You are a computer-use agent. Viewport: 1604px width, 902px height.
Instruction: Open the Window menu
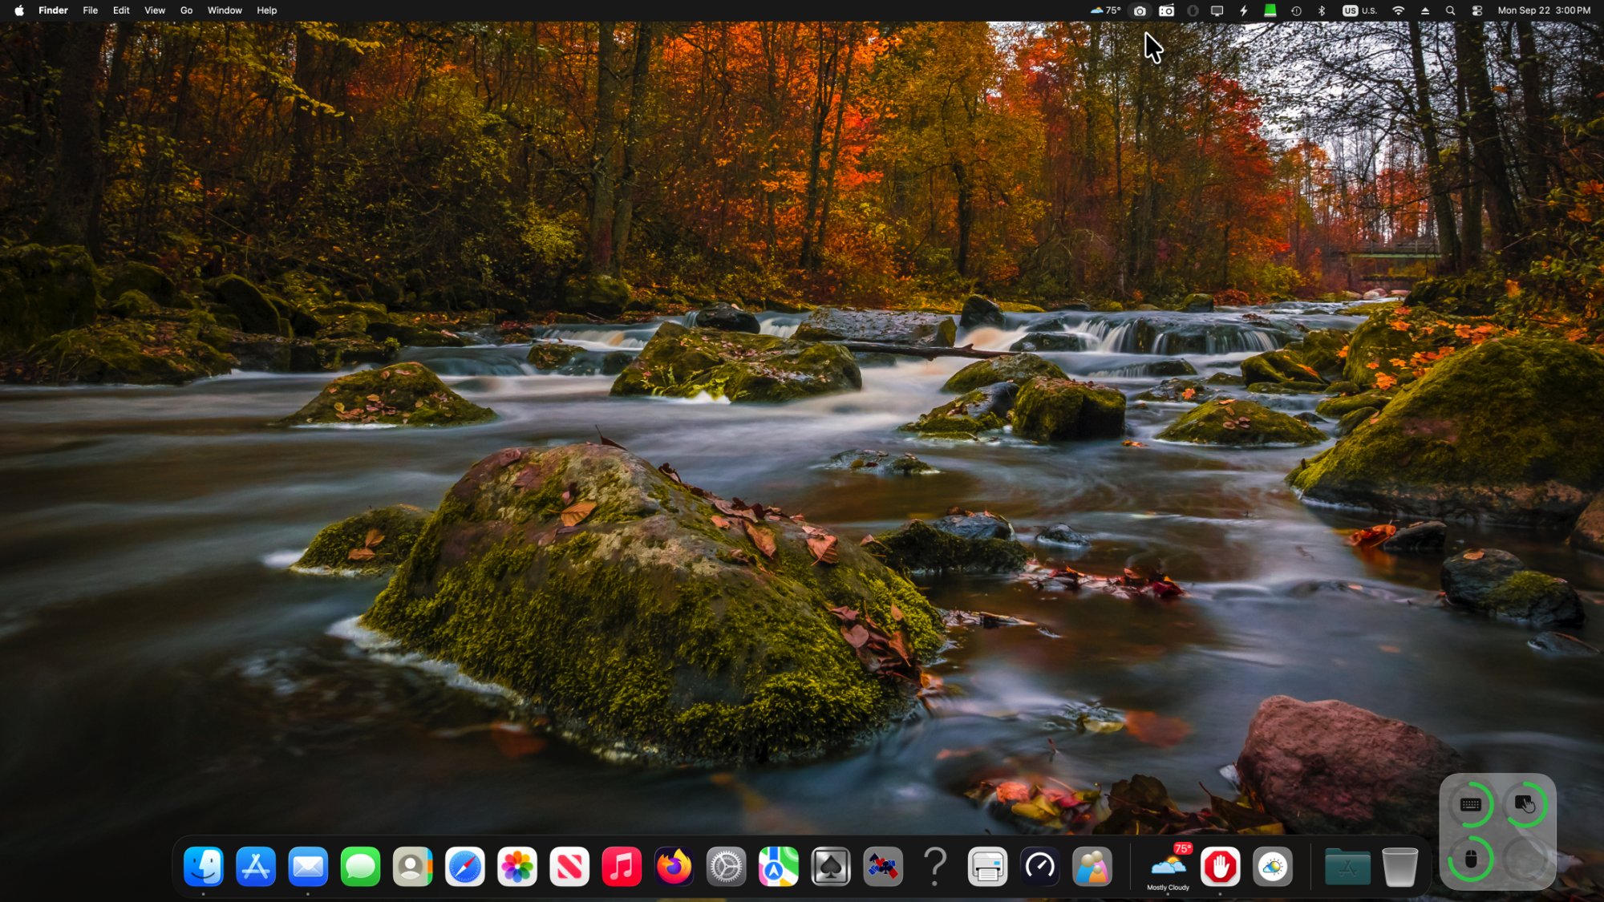click(225, 10)
